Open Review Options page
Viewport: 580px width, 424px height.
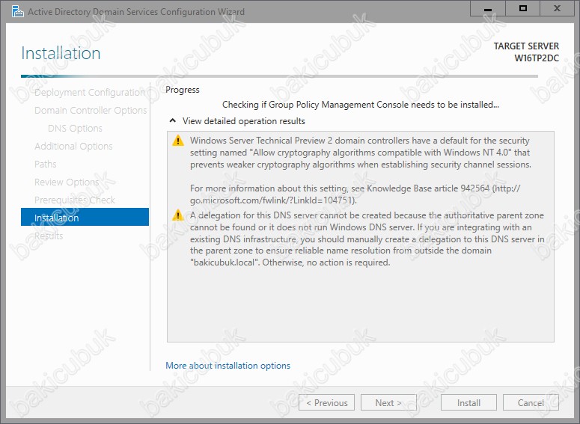[67, 182]
